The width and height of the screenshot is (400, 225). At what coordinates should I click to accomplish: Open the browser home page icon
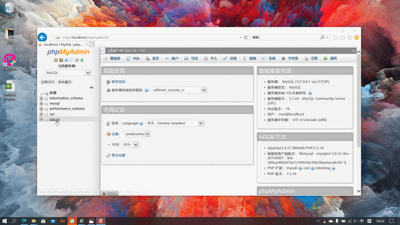click(336, 37)
